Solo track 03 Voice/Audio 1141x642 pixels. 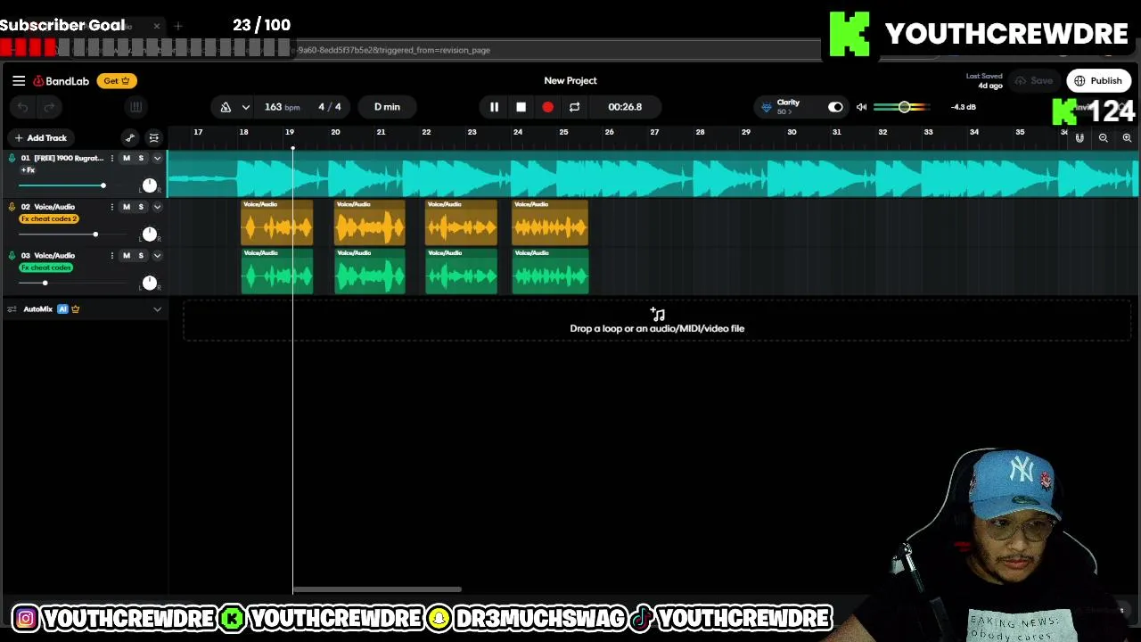[140, 256]
